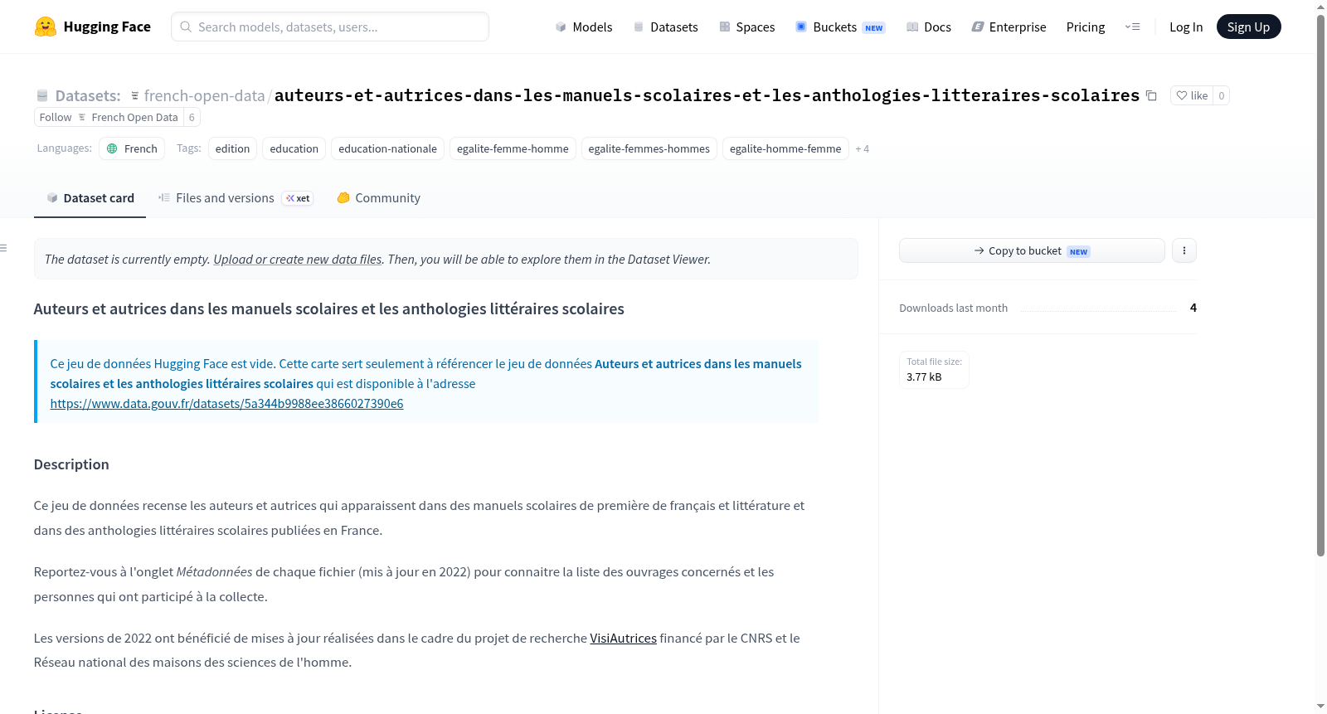Switch to the Dataset card tab
Image resolution: width=1327 pixels, height=714 pixels.
pos(90,198)
